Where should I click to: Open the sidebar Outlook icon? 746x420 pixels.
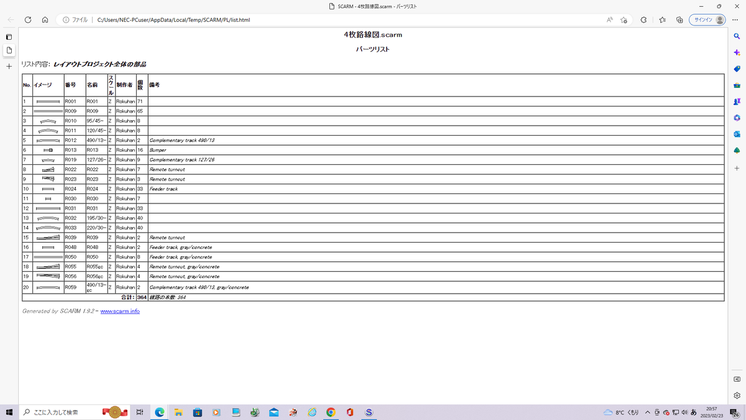737,134
